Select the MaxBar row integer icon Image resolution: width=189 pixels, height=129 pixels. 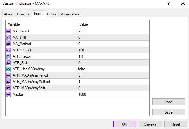tap(9, 94)
